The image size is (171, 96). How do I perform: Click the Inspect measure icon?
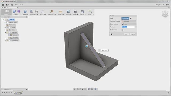tap(61, 11)
